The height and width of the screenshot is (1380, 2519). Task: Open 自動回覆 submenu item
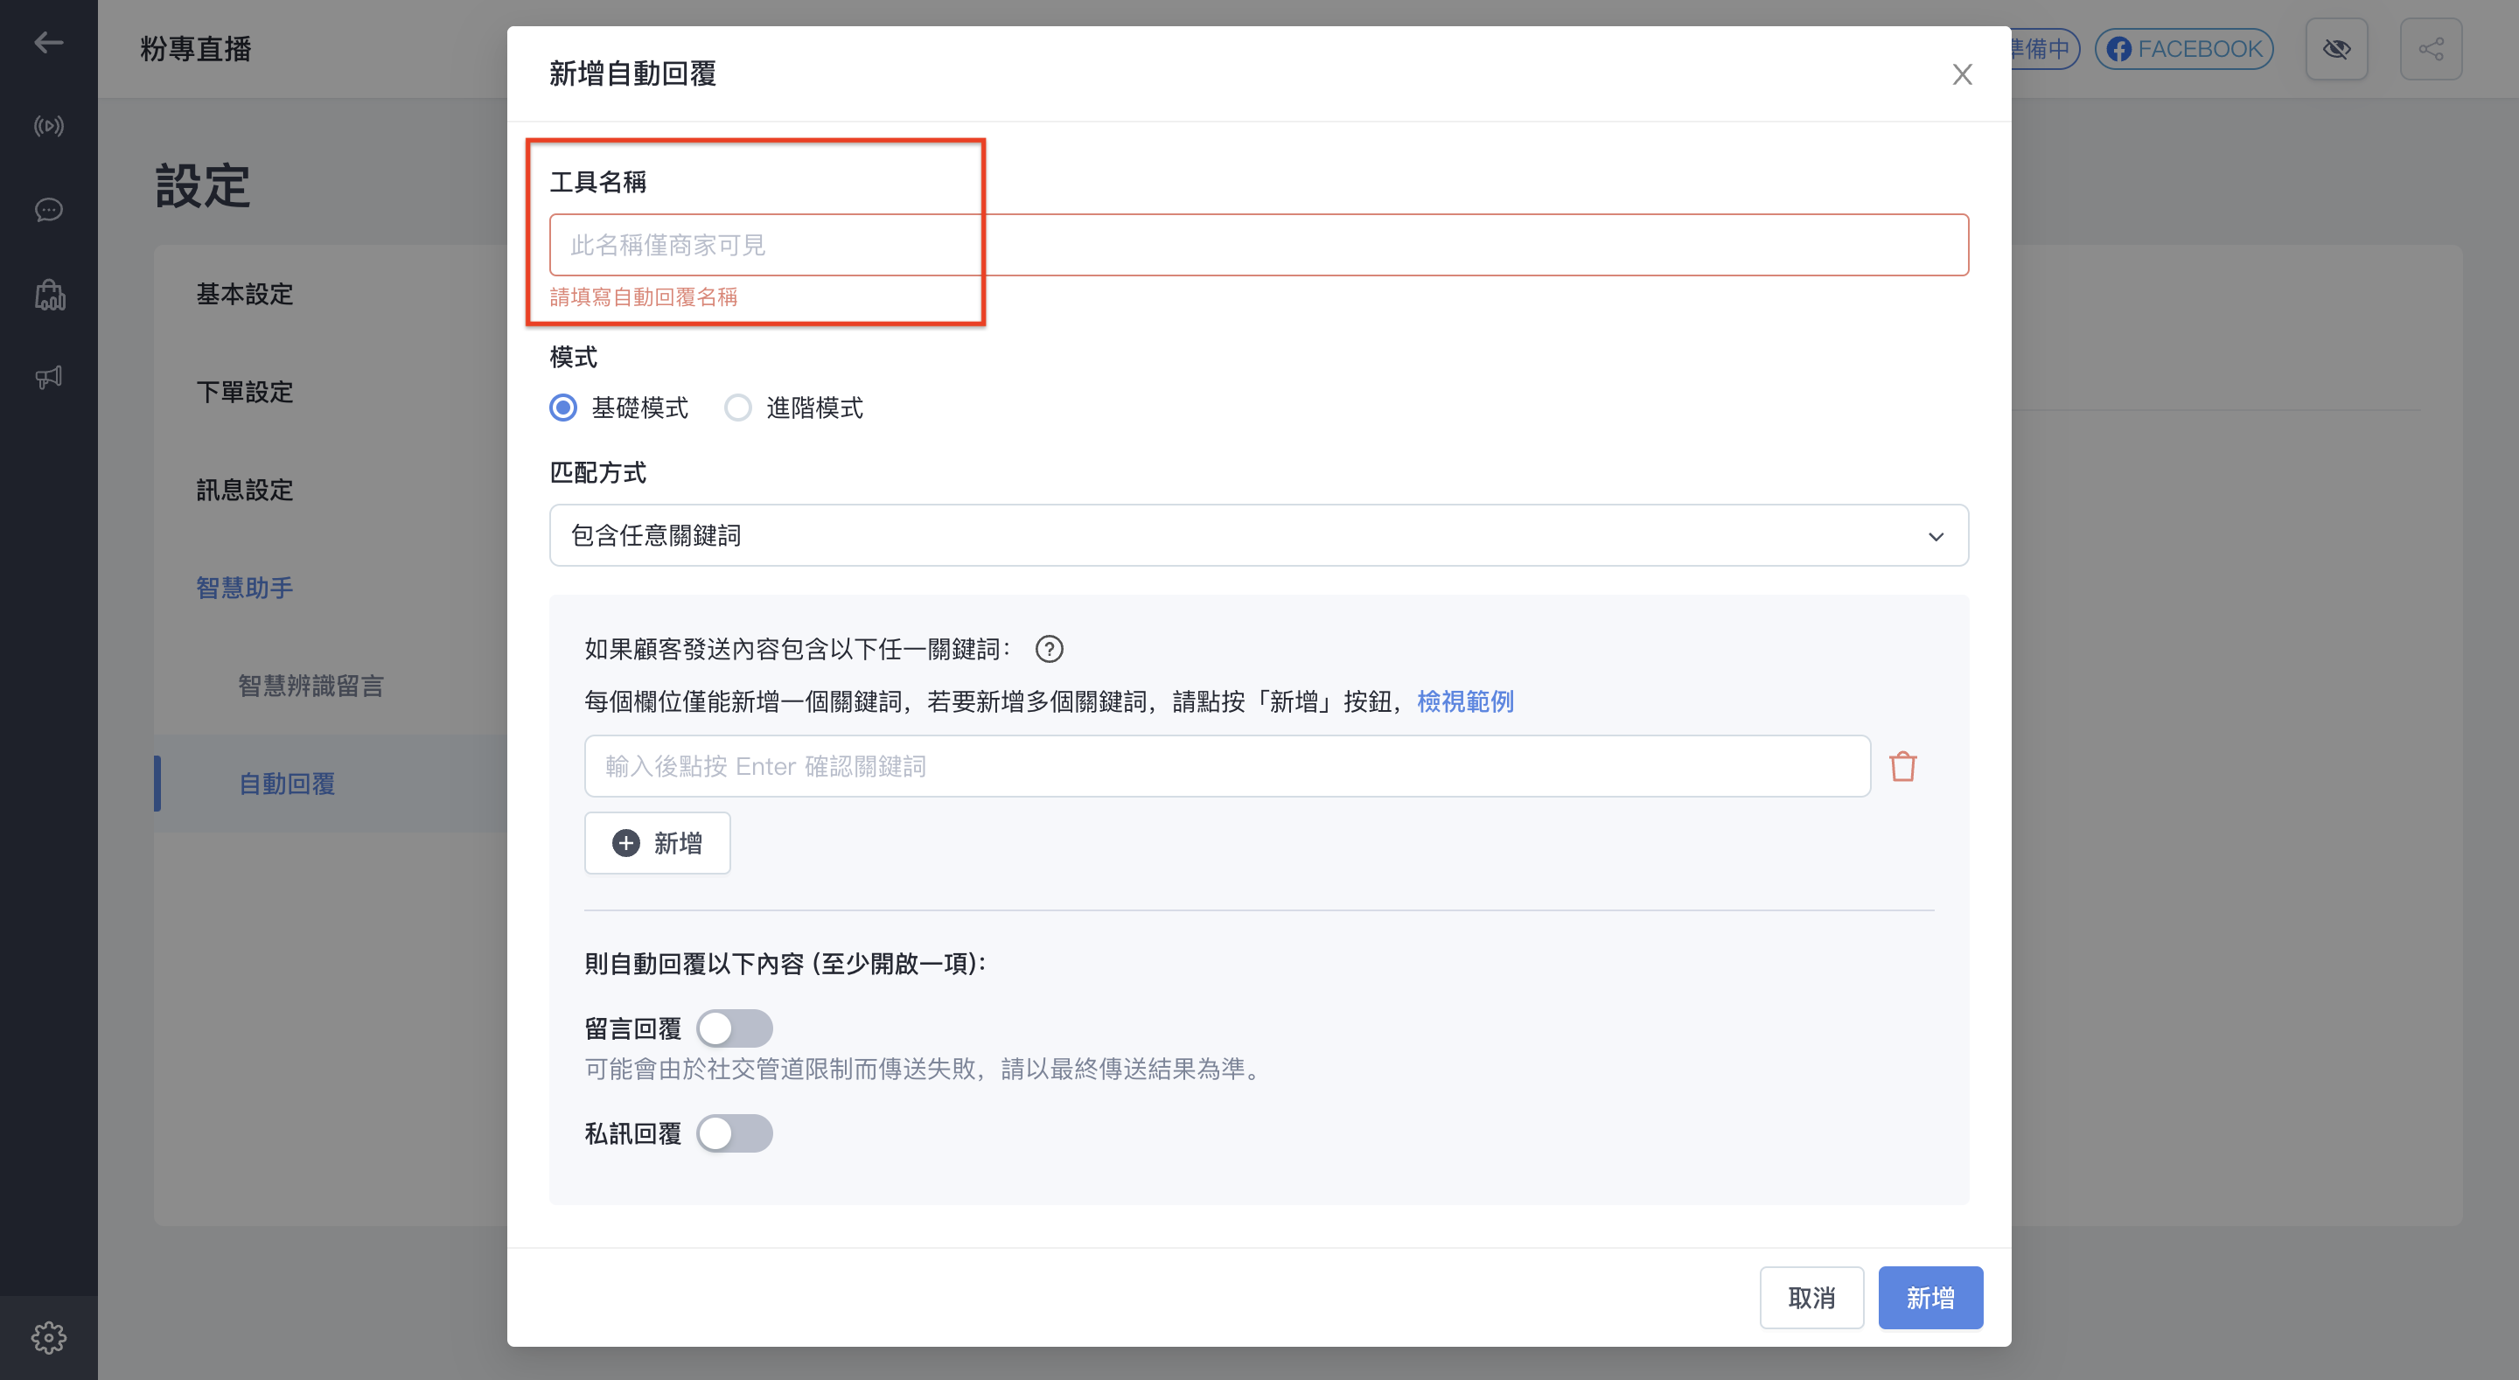pos(287,784)
